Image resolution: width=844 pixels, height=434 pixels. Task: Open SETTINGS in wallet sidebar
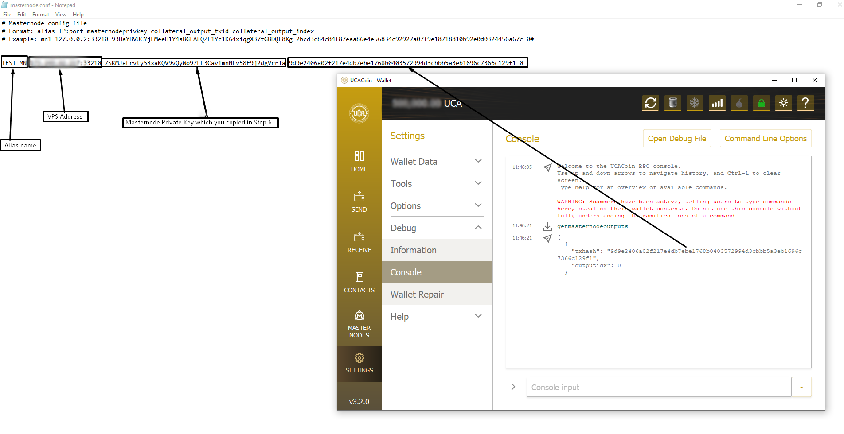tap(359, 363)
